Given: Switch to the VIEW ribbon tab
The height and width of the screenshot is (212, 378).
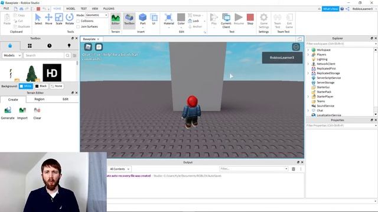Looking at the screenshot, I should 95,9.
